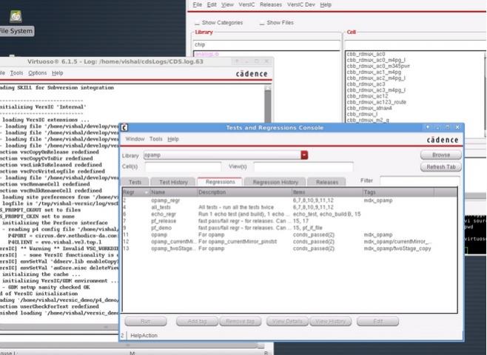This screenshot has width=487, height=355.
Task: Open the Library dropdown arrow next to opamp
Action: click(304, 155)
